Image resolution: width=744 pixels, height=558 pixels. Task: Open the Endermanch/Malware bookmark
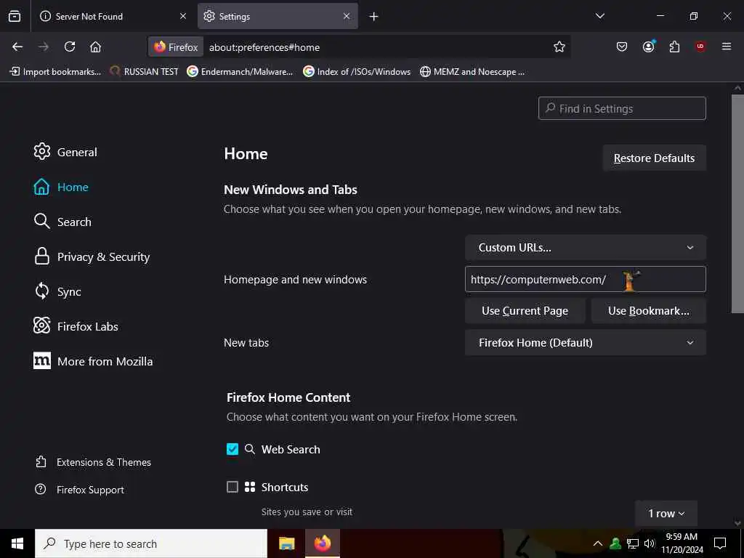(x=240, y=72)
